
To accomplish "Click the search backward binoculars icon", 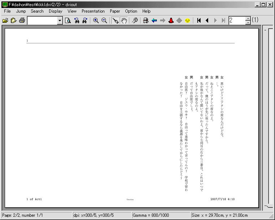I will (x=77, y=21).
